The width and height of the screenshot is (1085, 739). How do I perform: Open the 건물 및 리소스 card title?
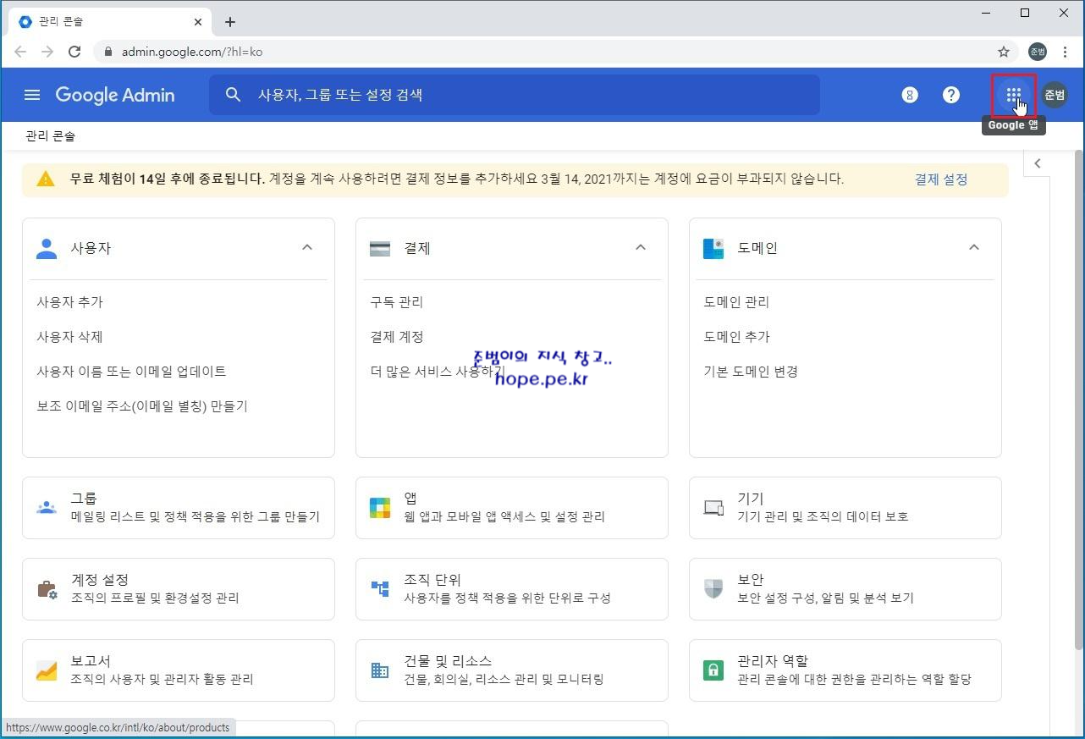click(448, 661)
